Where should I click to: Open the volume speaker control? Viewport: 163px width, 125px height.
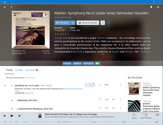(157, 115)
